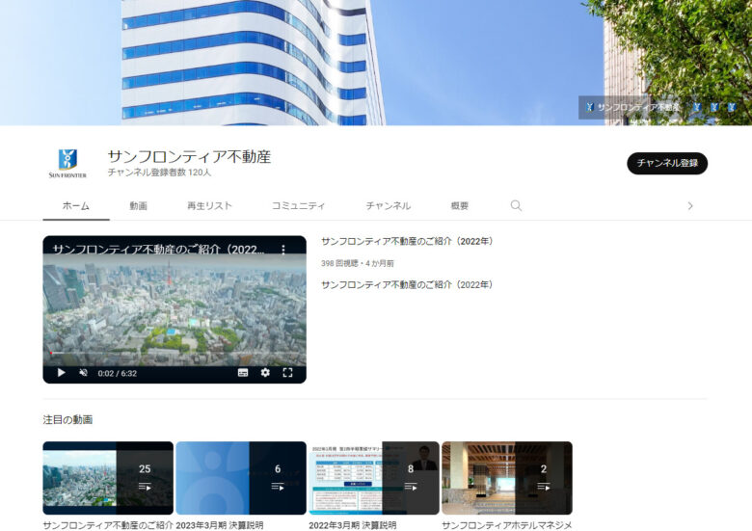Toggle subtitles on the featured video
The height and width of the screenshot is (531, 752).
(243, 373)
